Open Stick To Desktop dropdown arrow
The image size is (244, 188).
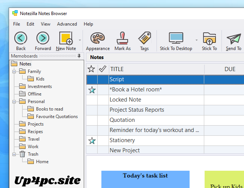(197, 40)
